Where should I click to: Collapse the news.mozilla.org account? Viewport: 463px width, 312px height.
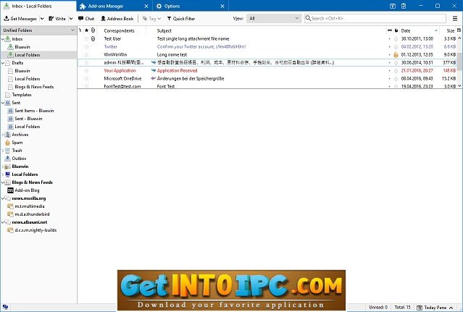[3, 198]
